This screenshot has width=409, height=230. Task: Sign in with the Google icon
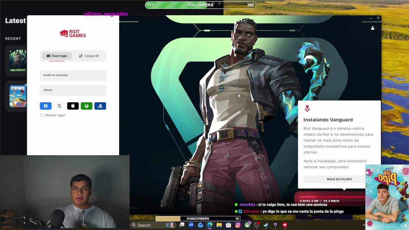[59, 106]
